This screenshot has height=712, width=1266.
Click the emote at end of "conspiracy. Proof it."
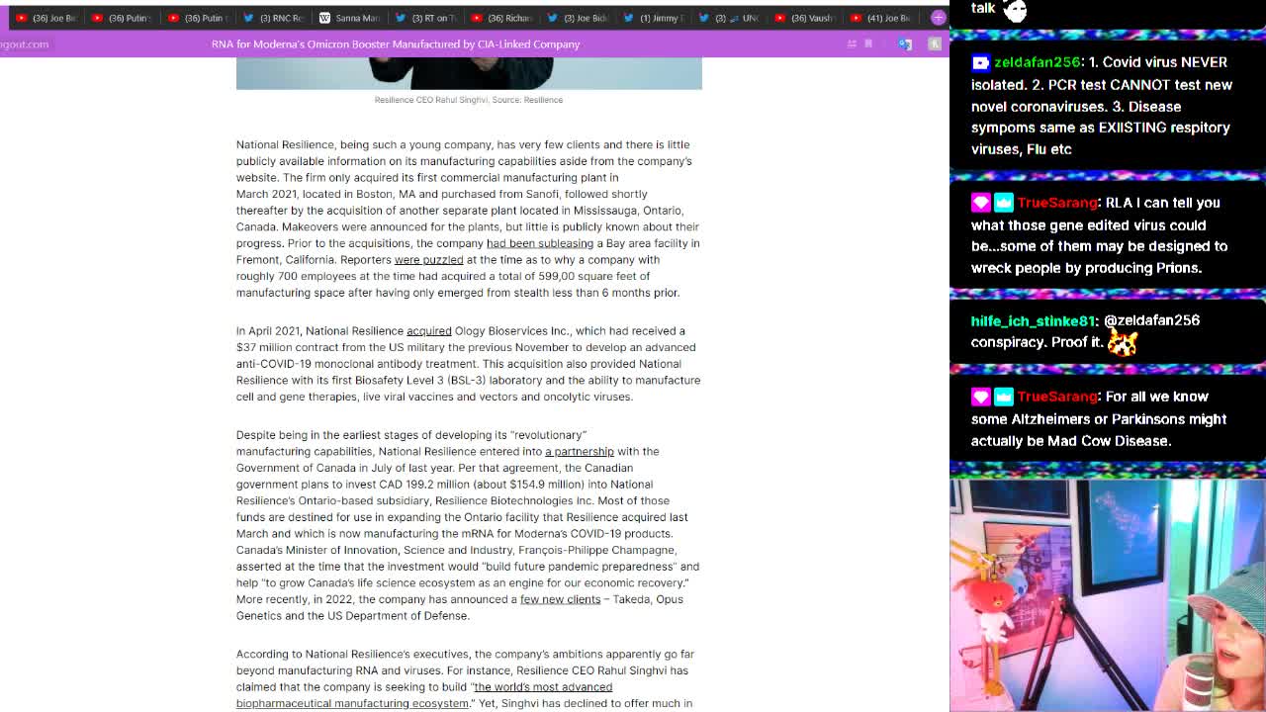coord(1123,342)
